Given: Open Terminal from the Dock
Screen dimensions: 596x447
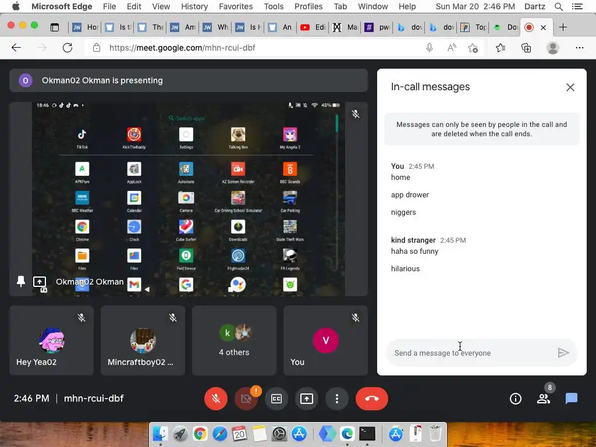Looking at the screenshot, I should click(367, 433).
